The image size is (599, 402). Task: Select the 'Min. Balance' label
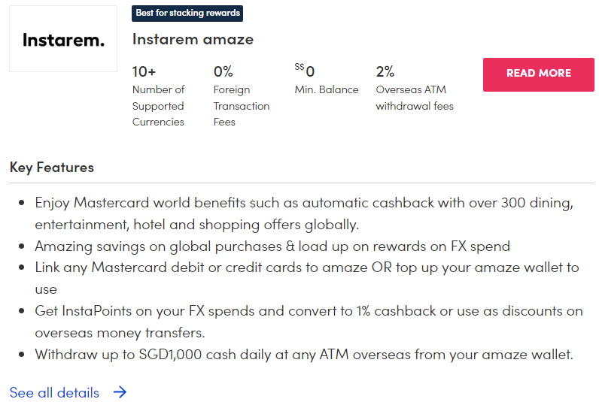[x=327, y=89]
